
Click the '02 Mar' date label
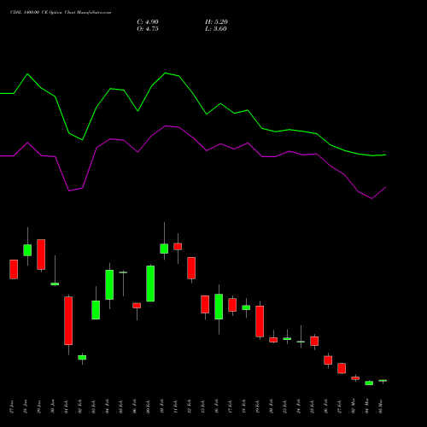354,407
